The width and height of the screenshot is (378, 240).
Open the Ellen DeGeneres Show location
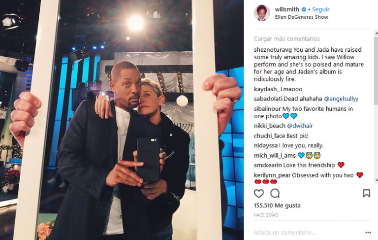(x=302, y=17)
